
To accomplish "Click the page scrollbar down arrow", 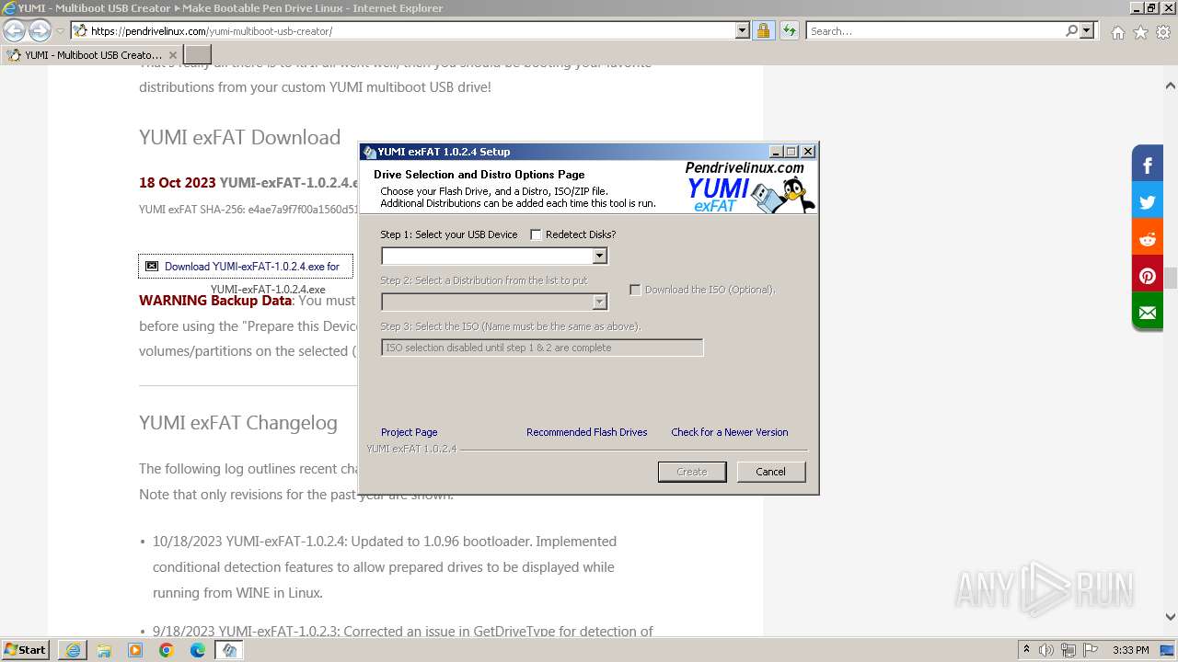I will 1171,617.
